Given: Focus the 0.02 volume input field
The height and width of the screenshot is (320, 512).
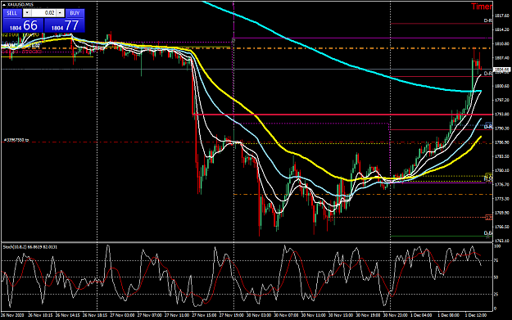Looking at the screenshot, I should pyautogui.click(x=43, y=13).
